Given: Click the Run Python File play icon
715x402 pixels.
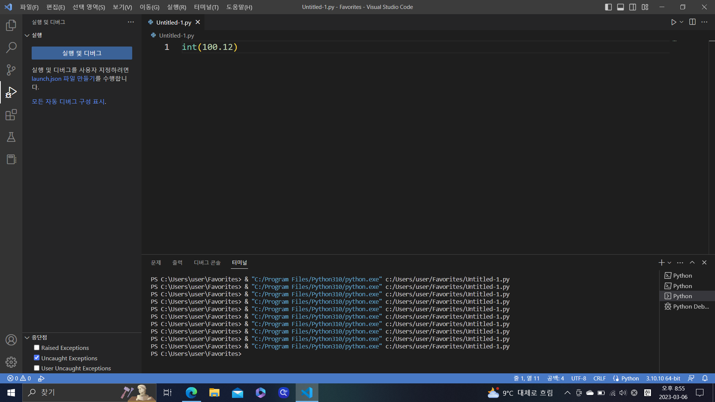Looking at the screenshot, I should tap(673, 22).
